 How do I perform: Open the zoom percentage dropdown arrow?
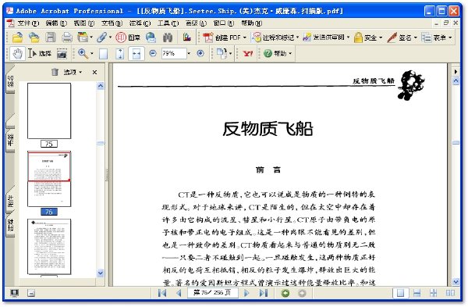coord(189,53)
